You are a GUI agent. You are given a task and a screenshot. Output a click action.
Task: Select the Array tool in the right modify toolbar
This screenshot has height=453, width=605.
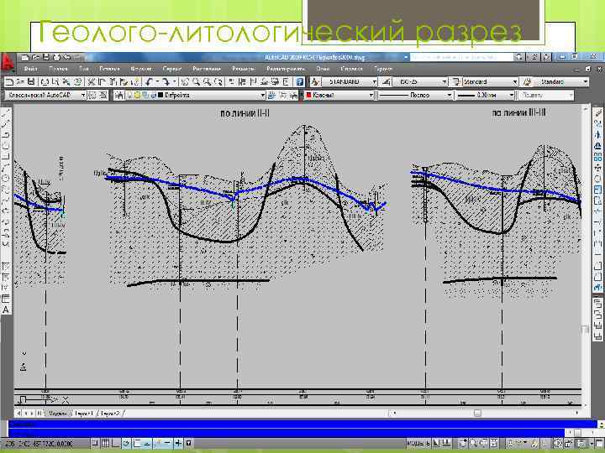[597, 157]
